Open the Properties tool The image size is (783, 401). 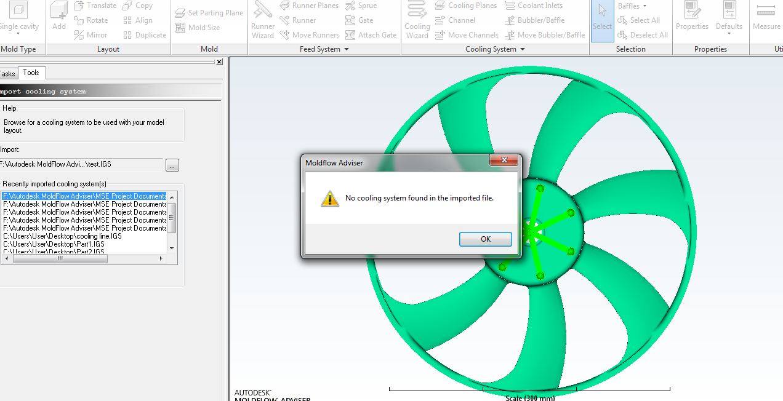click(692, 17)
